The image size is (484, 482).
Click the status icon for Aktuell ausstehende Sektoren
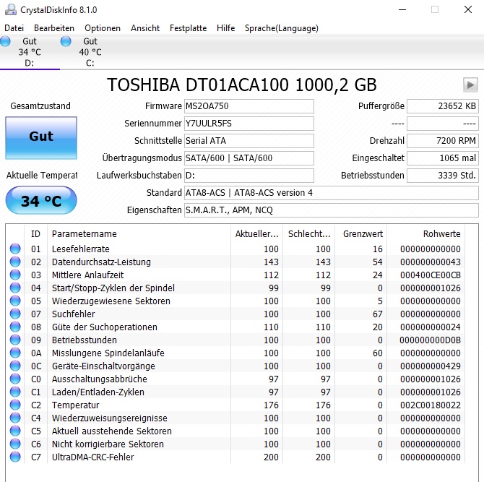[x=15, y=431]
